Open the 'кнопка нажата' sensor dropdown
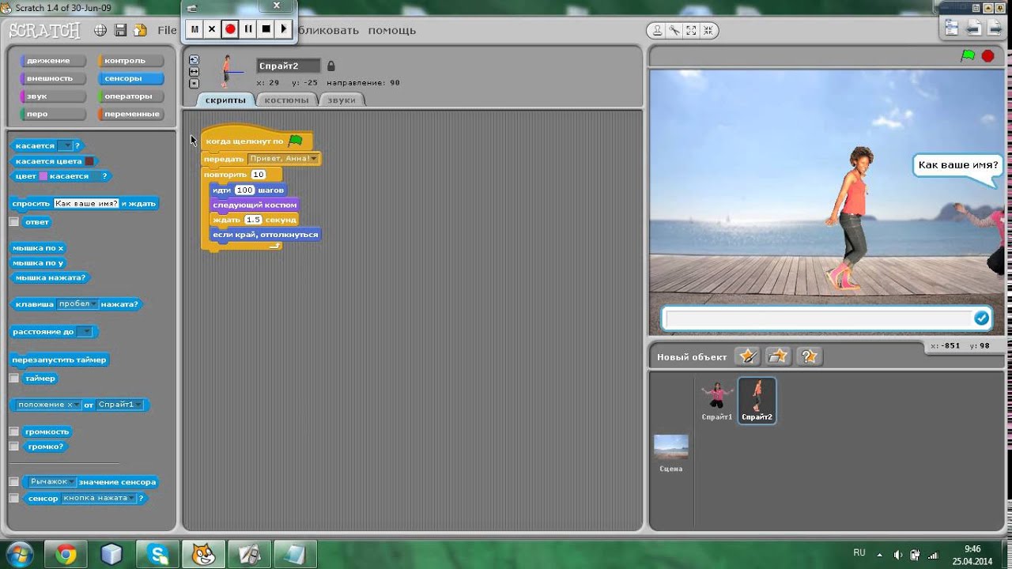The image size is (1012, 569). point(99,499)
